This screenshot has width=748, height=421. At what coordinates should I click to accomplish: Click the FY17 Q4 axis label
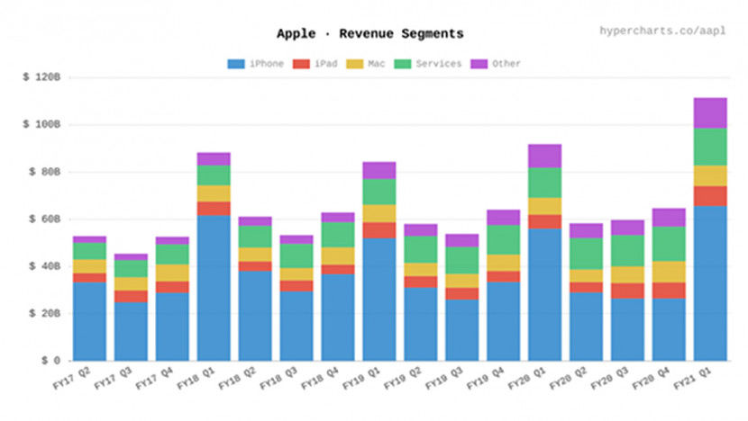pyautogui.click(x=155, y=379)
